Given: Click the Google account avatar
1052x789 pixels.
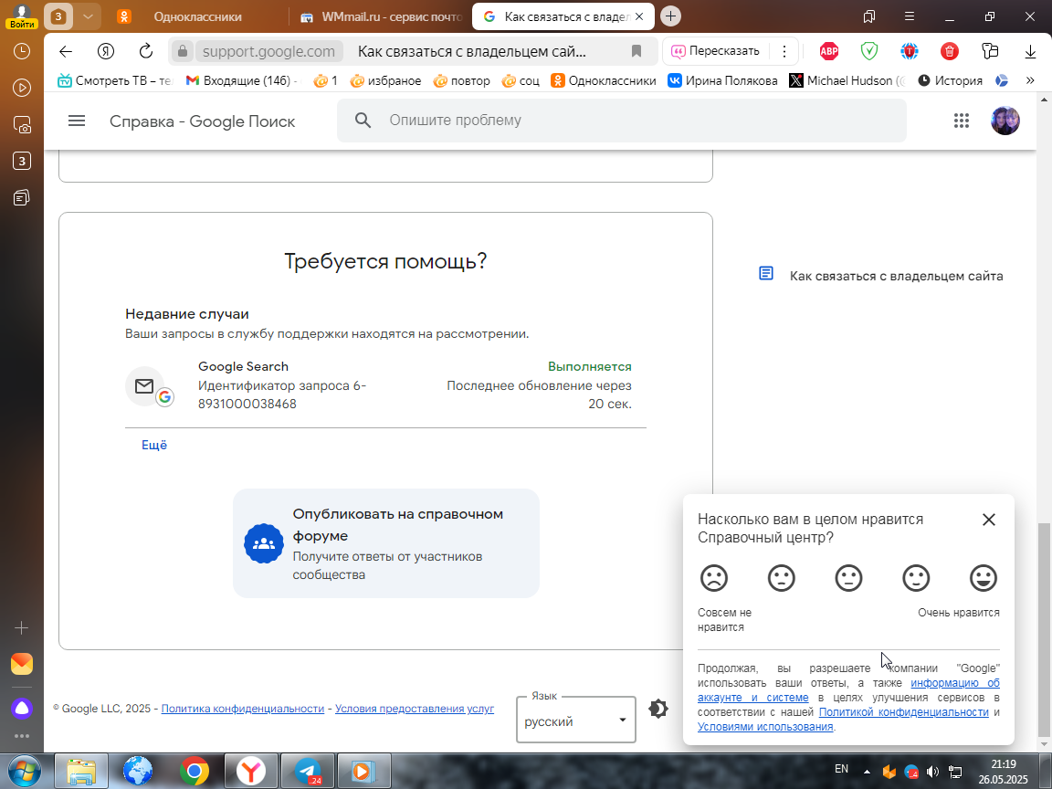Looking at the screenshot, I should pyautogui.click(x=1005, y=121).
